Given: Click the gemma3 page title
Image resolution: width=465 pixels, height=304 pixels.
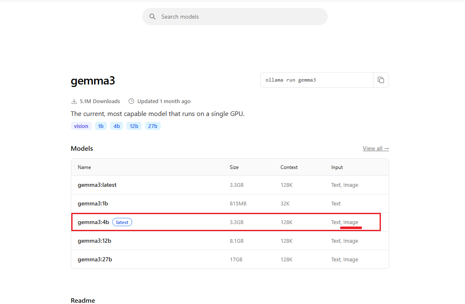Looking at the screenshot, I should [93, 81].
